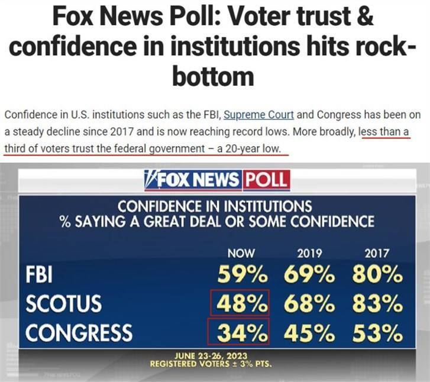Click the SCOTUS row label
430x382 pixels.
click(64, 303)
